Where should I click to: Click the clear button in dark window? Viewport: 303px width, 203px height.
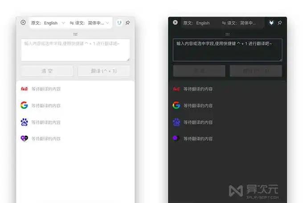tap(199, 71)
